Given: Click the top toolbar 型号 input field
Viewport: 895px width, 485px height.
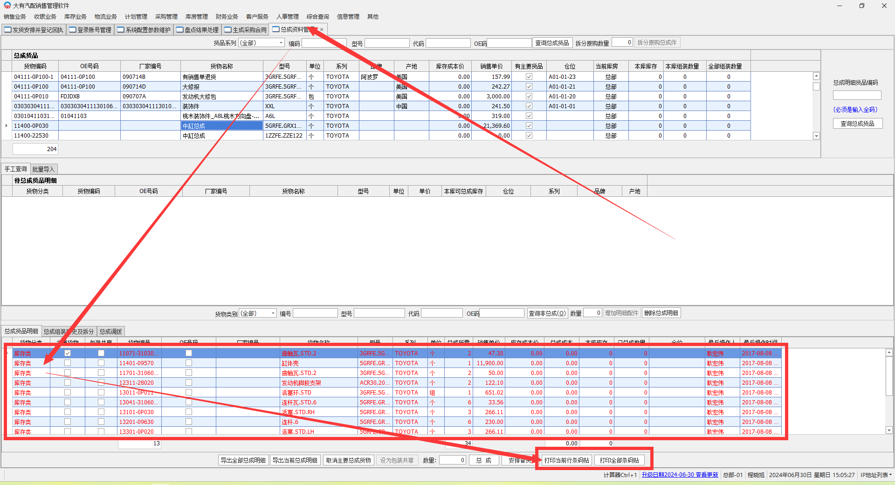Looking at the screenshot, I should tap(387, 43).
